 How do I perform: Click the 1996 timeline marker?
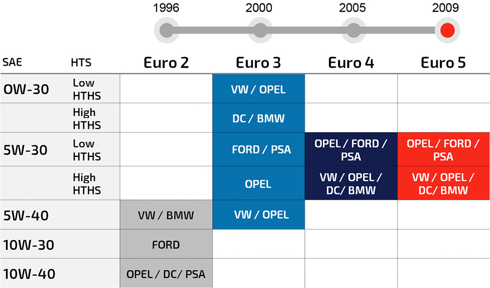click(x=167, y=30)
